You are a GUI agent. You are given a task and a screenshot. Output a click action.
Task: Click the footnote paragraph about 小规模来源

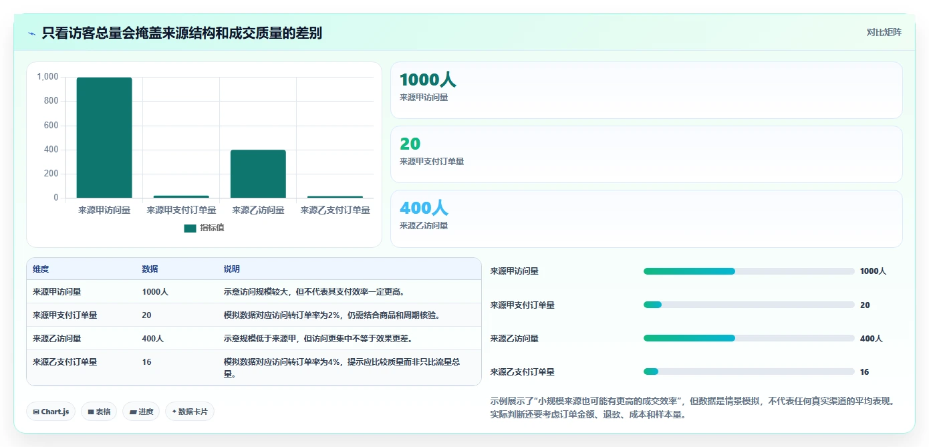point(692,408)
